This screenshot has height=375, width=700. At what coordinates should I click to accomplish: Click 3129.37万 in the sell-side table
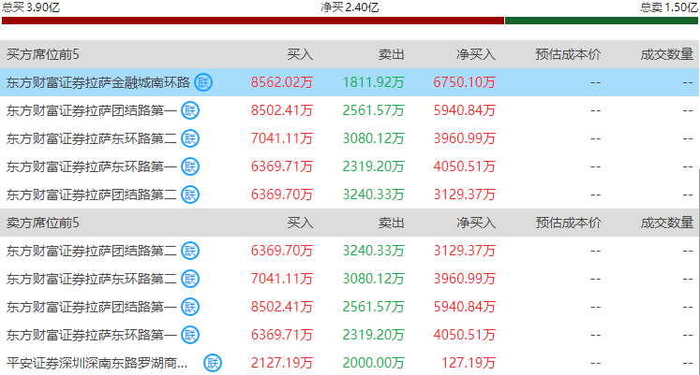click(x=464, y=251)
